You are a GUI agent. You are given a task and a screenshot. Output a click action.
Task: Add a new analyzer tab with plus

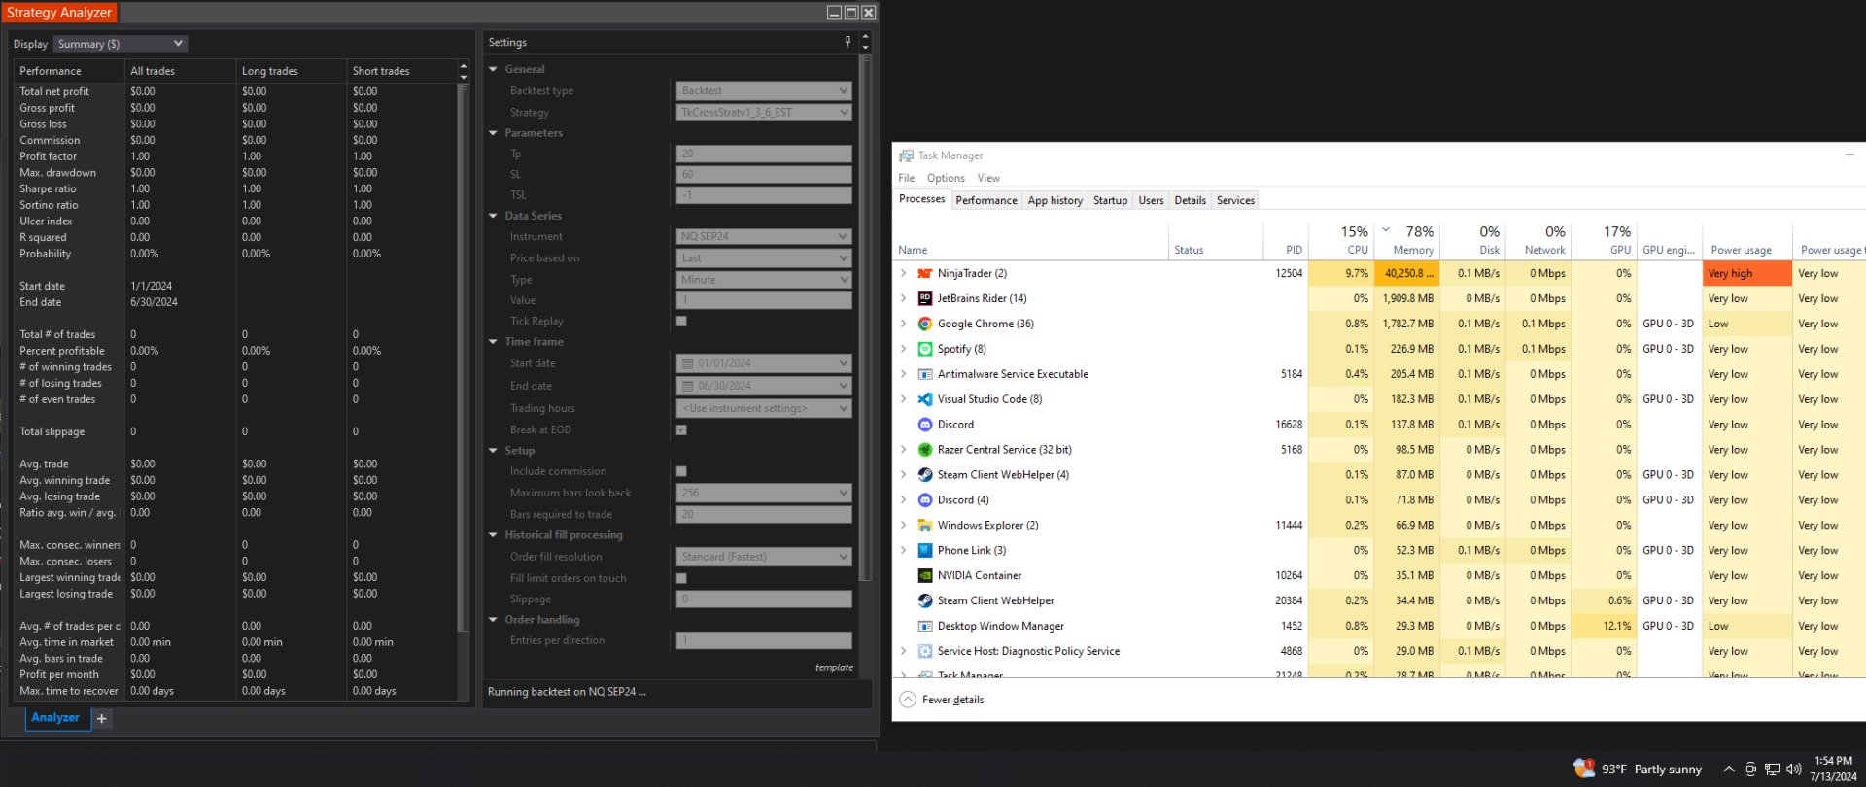(102, 718)
